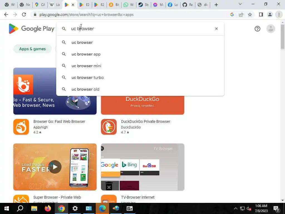
Task: Open Chrome three-dot menu
Action: click(279, 14)
